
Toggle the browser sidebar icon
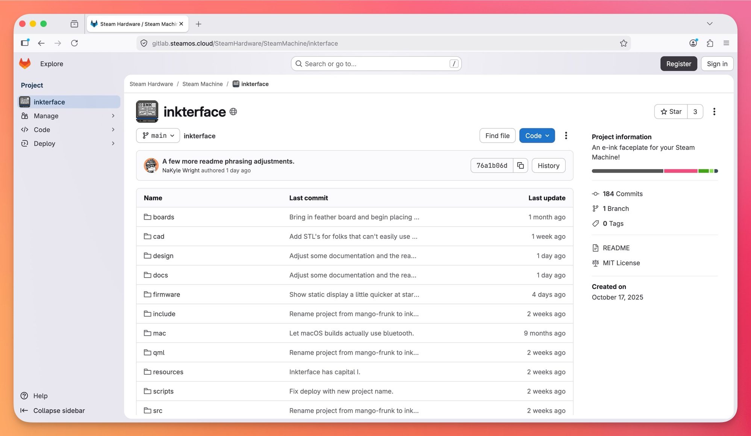coord(25,43)
